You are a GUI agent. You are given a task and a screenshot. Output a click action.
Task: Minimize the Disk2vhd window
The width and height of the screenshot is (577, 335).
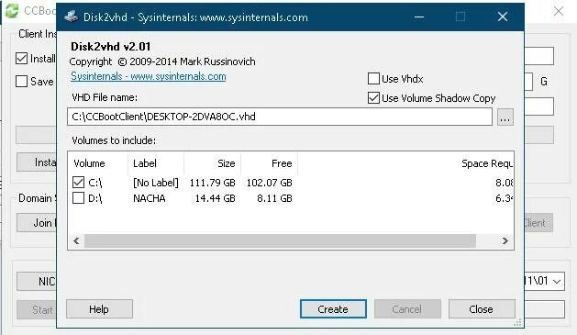pyautogui.click(x=419, y=17)
